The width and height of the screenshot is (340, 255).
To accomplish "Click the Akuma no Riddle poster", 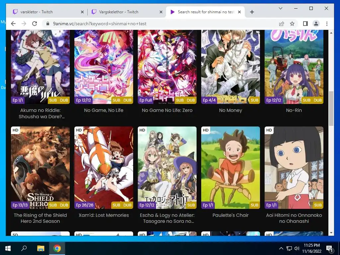I will click(40, 67).
